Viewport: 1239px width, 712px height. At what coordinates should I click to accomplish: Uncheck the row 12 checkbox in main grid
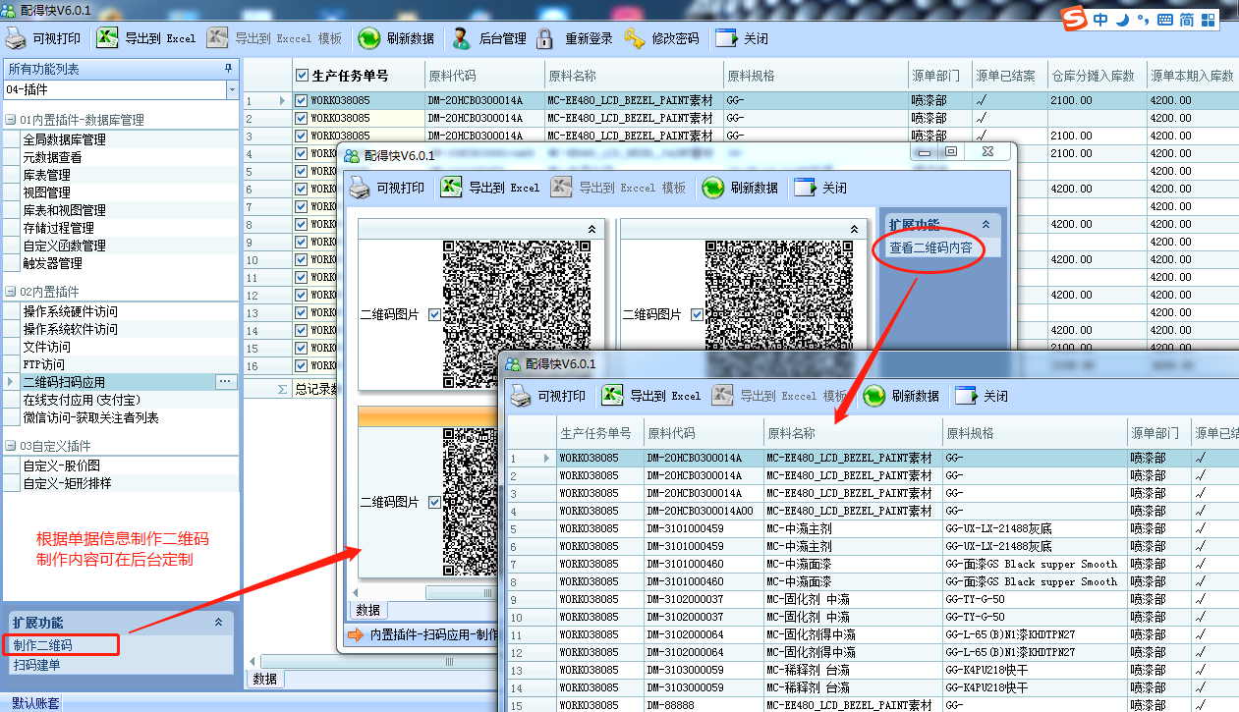(302, 295)
